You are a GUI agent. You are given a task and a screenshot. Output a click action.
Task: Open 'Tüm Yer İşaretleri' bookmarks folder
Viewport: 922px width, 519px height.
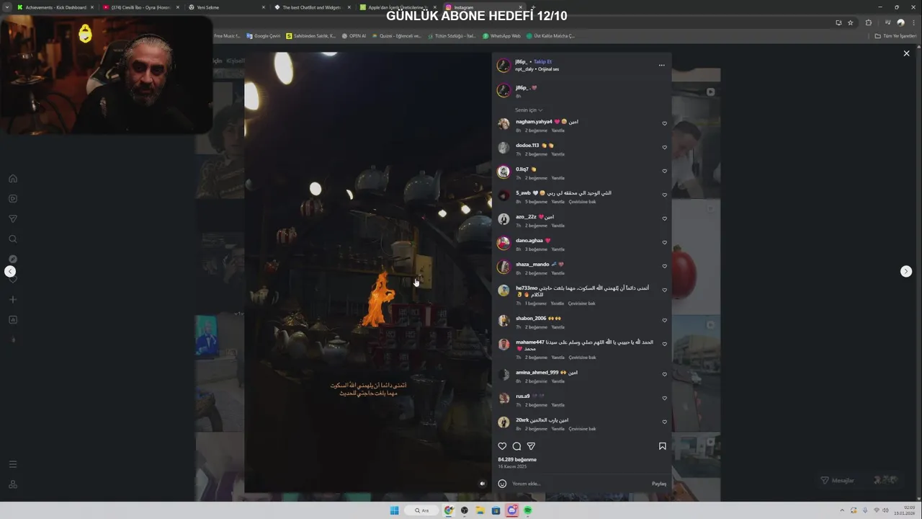895,35
